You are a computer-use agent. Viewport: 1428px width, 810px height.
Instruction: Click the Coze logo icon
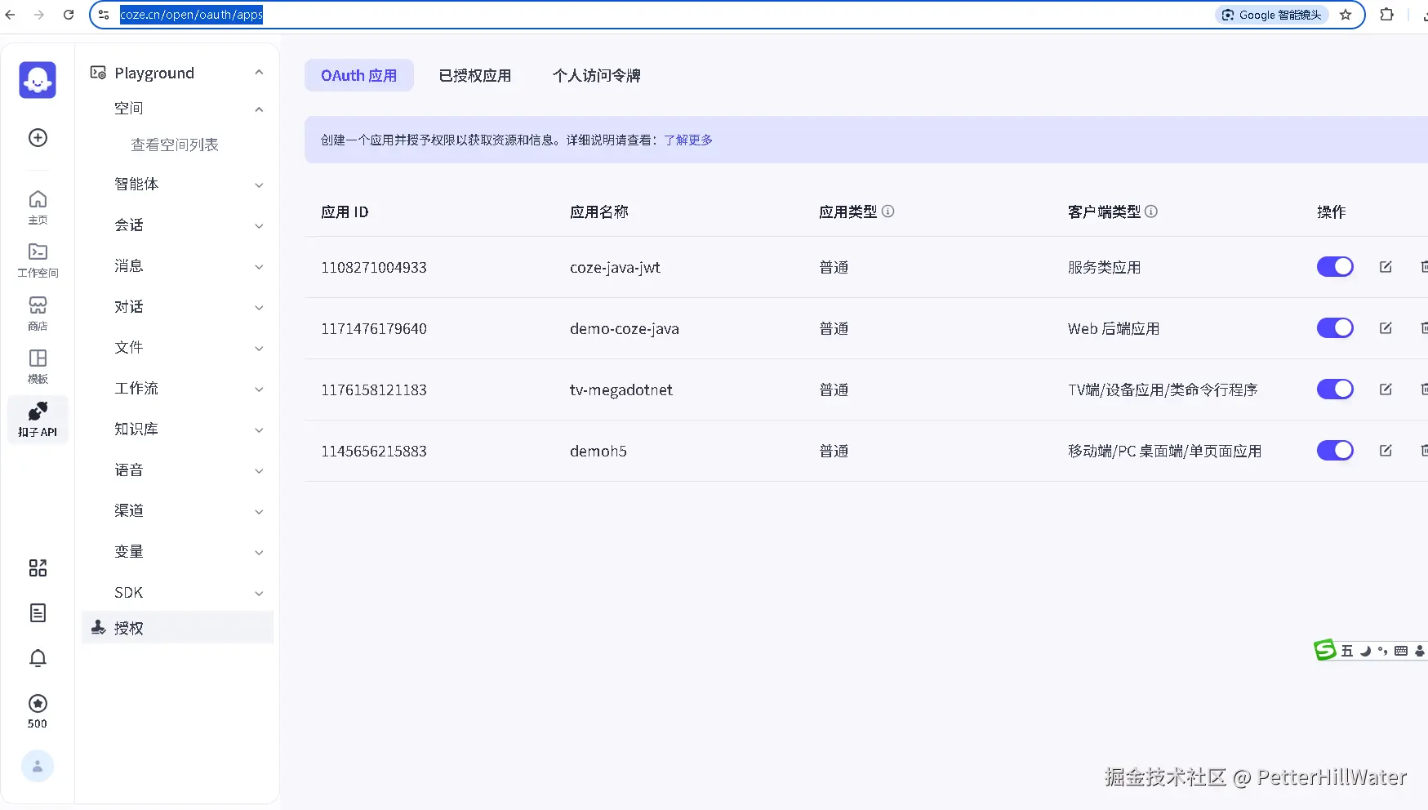coord(38,80)
